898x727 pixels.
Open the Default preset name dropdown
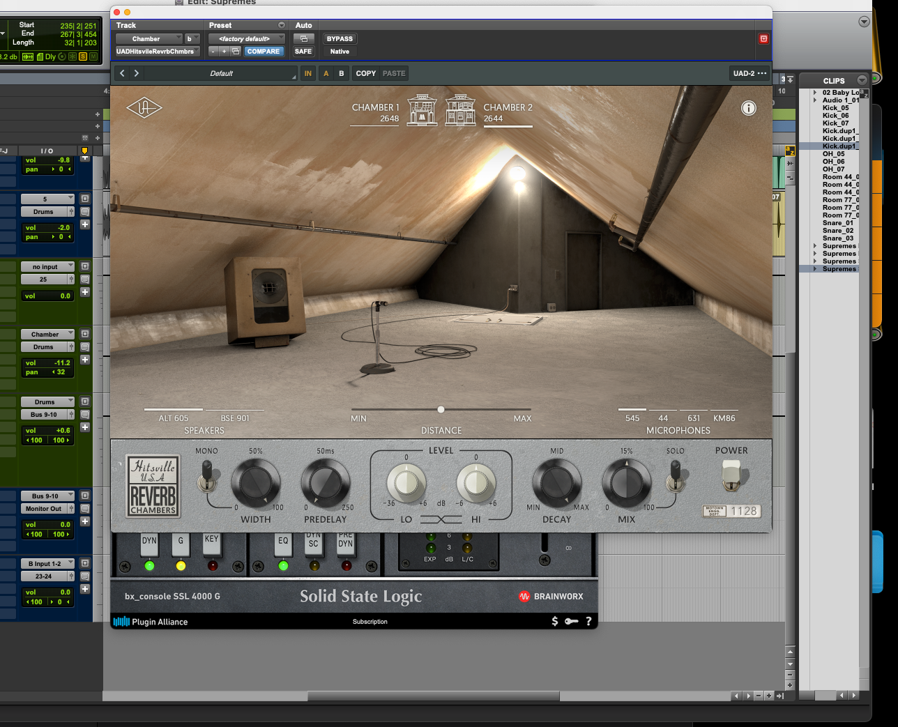[x=222, y=73]
